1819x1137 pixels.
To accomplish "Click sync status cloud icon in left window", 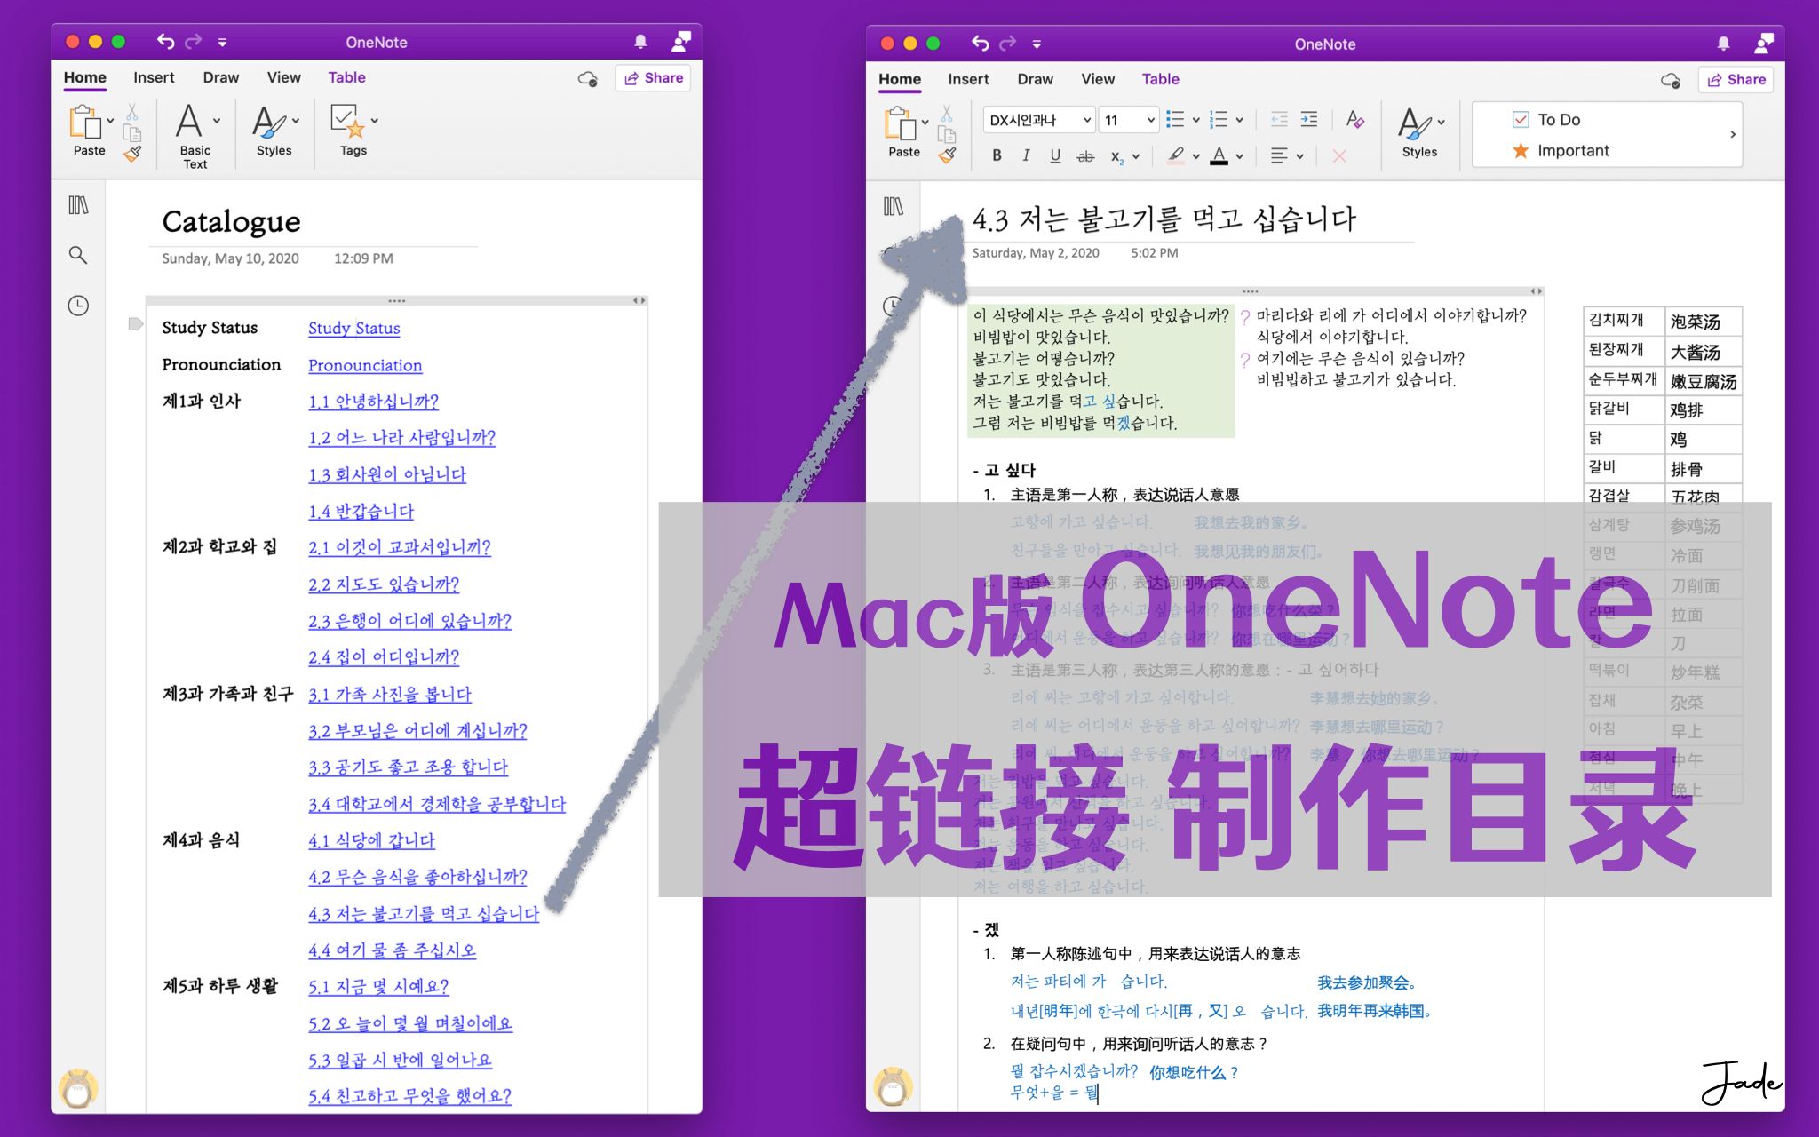I will (x=588, y=79).
